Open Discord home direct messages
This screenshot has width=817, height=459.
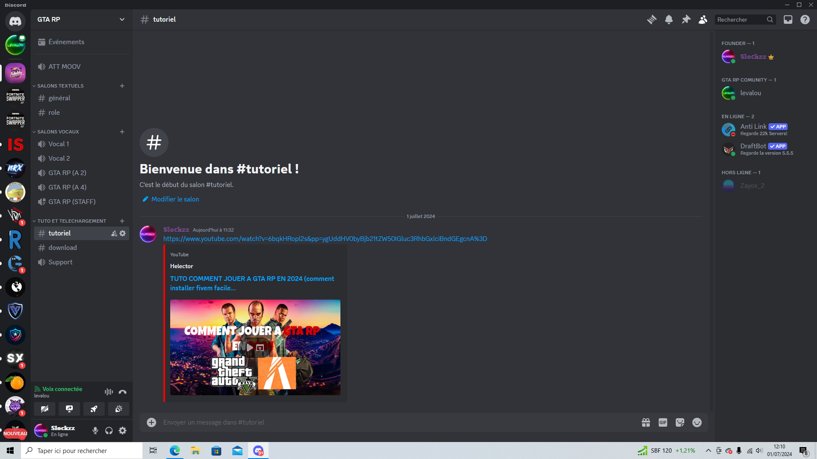tap(15, 21)
